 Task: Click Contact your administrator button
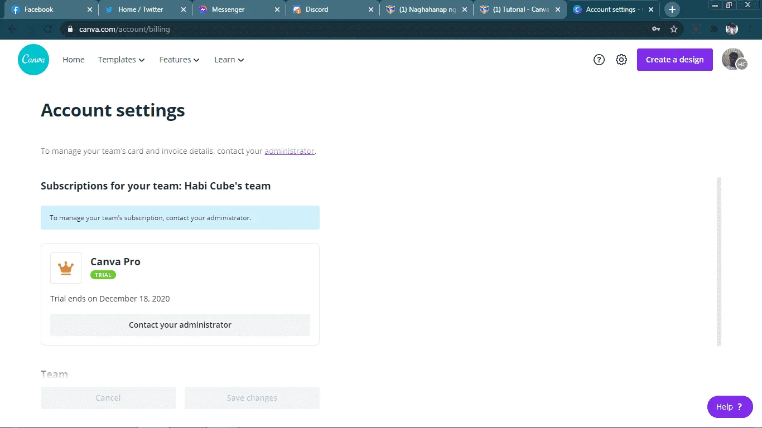click(180, 325)
